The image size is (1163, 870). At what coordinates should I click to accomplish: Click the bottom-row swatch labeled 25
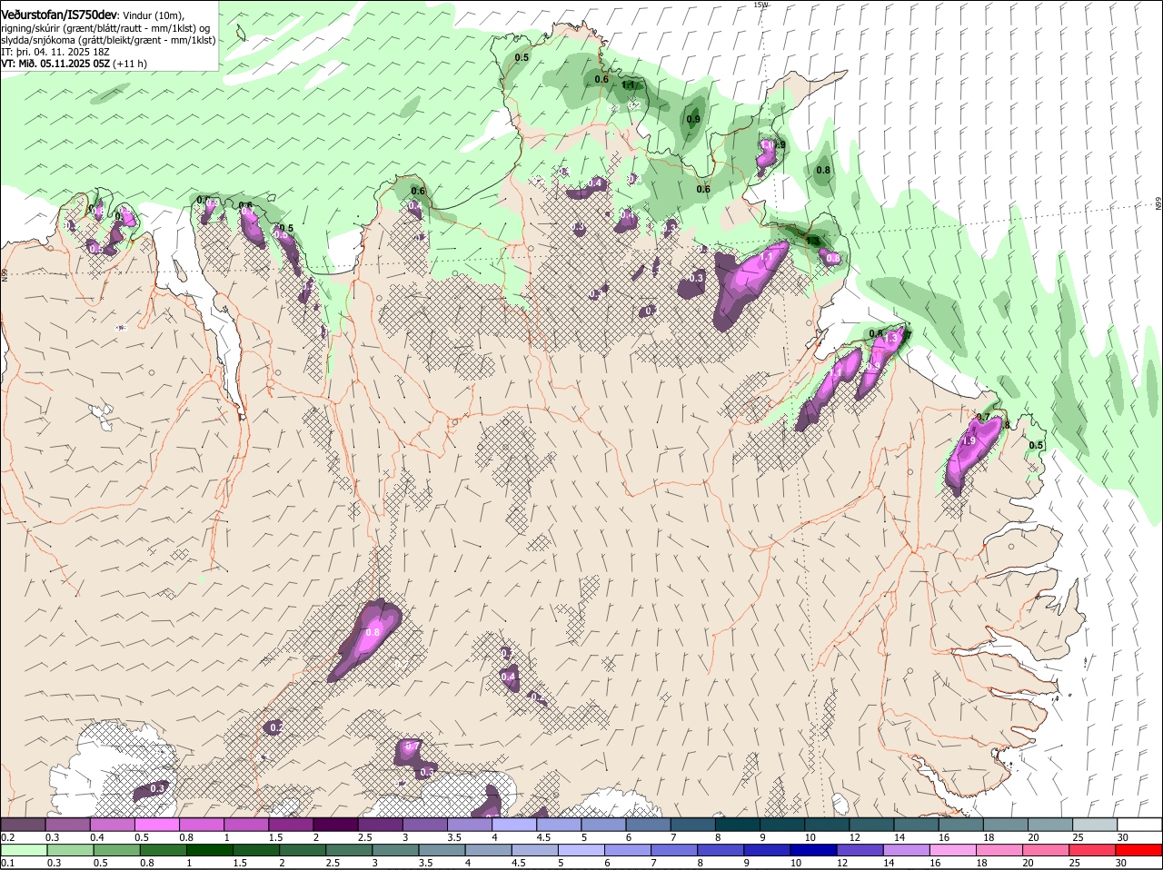click(1091, 850)
